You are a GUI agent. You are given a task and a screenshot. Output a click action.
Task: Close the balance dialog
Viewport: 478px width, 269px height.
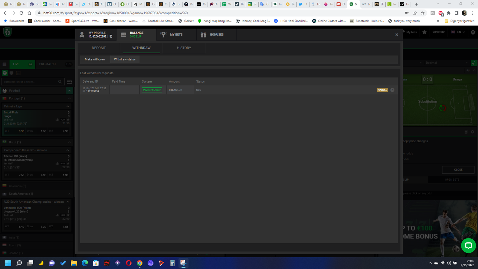pos(397,35)
